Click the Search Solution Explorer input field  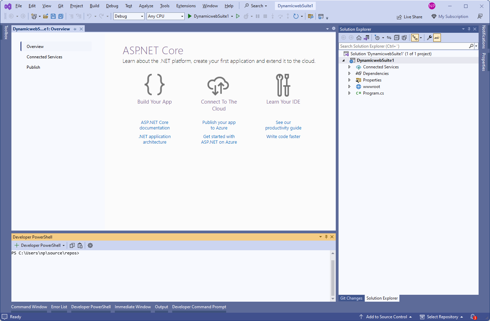(403, 46)
